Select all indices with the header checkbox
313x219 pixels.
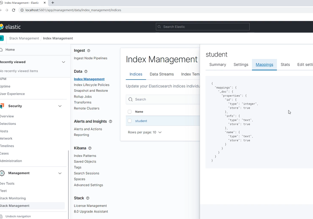point(129,112)
